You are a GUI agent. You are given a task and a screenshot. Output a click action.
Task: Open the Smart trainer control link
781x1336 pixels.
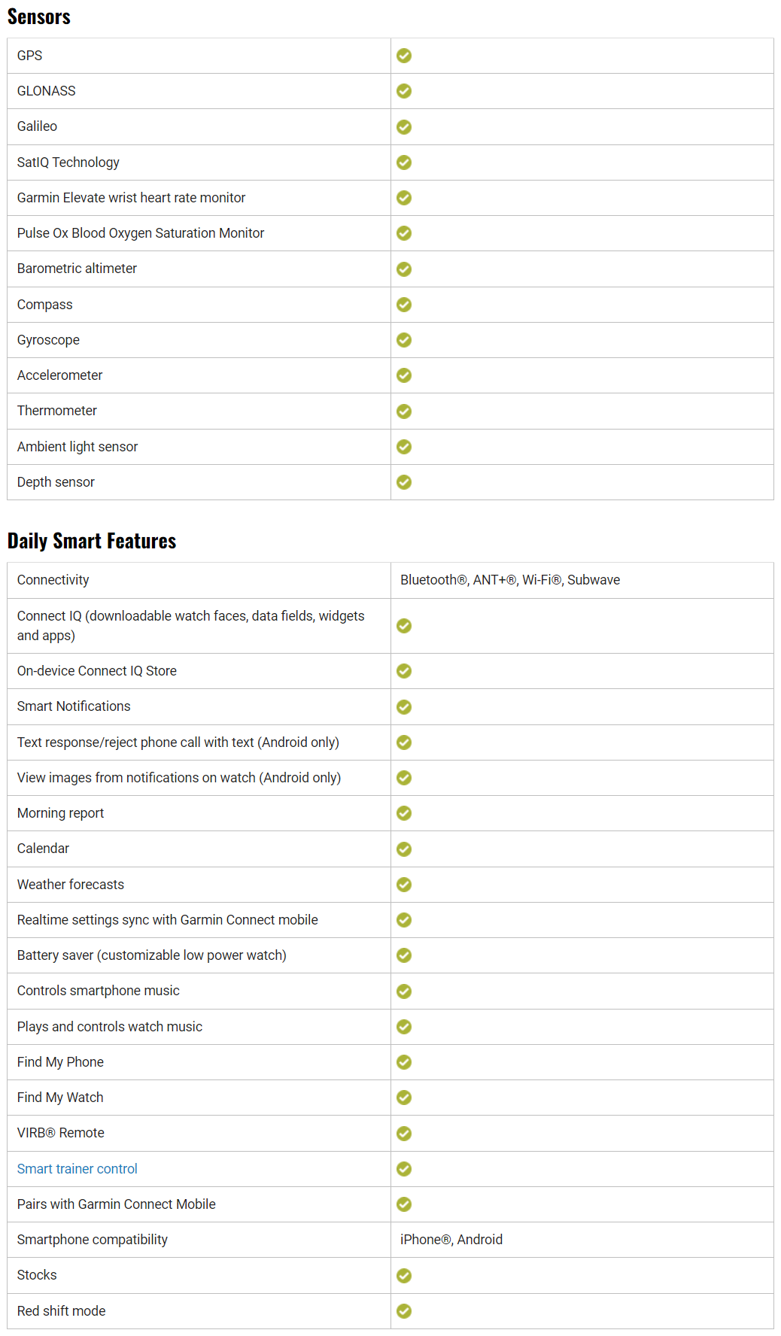click(77, 1169)
